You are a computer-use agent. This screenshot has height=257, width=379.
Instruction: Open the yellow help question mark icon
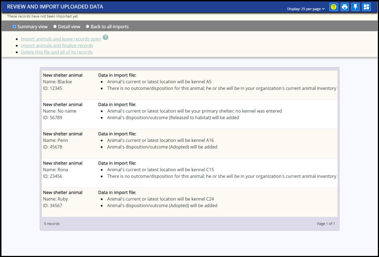334,7
